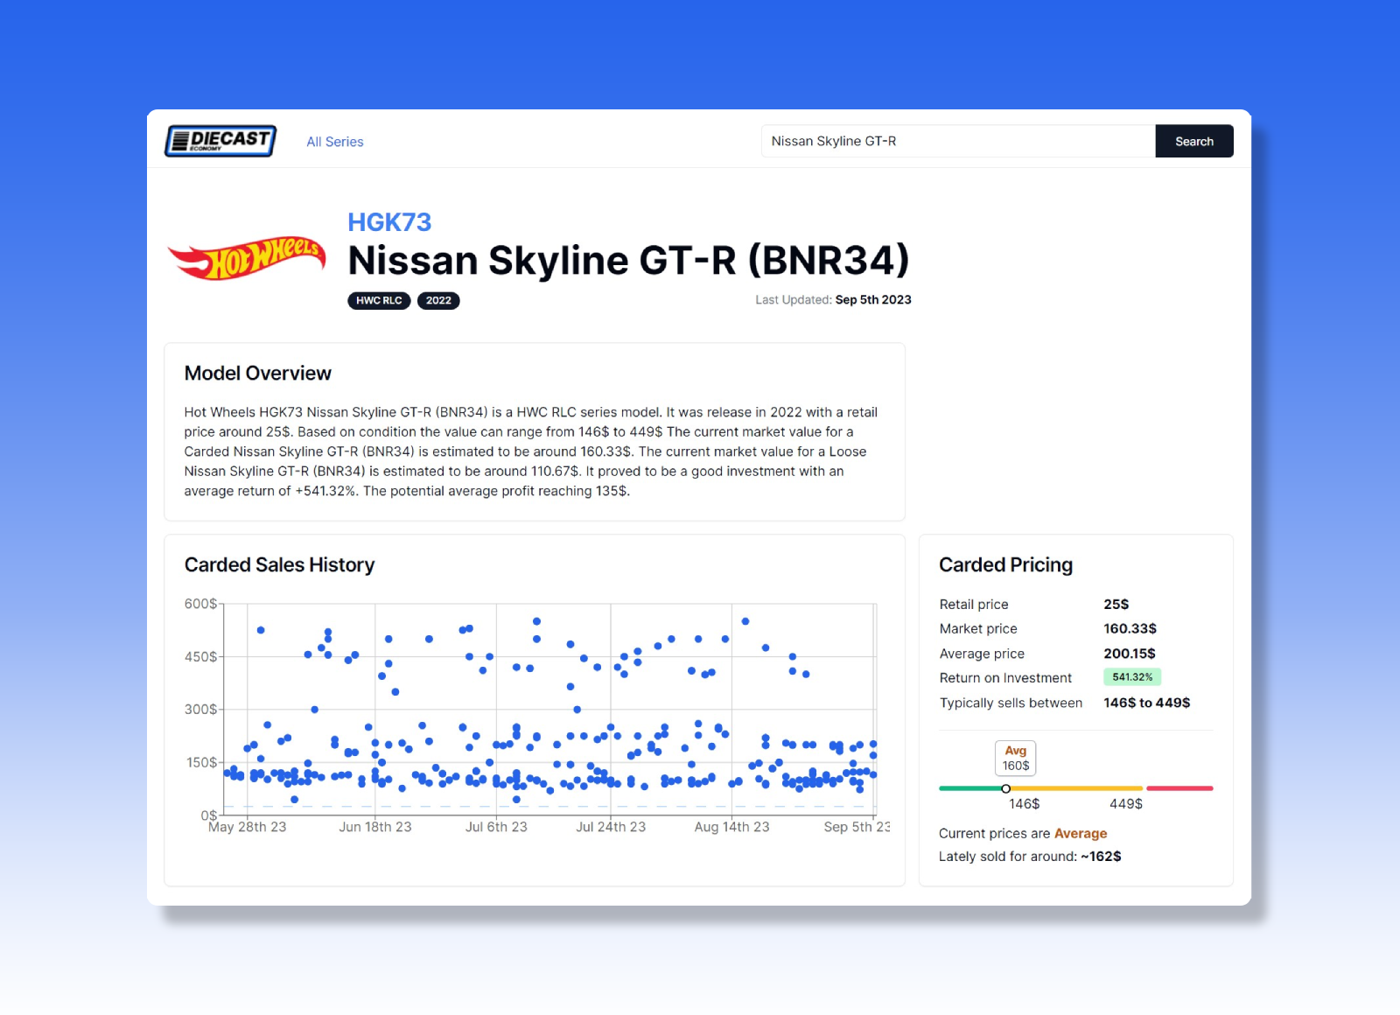Click the 300$ chart axis label
This screenshot has height=1015, width=1400.
[200, 710]
